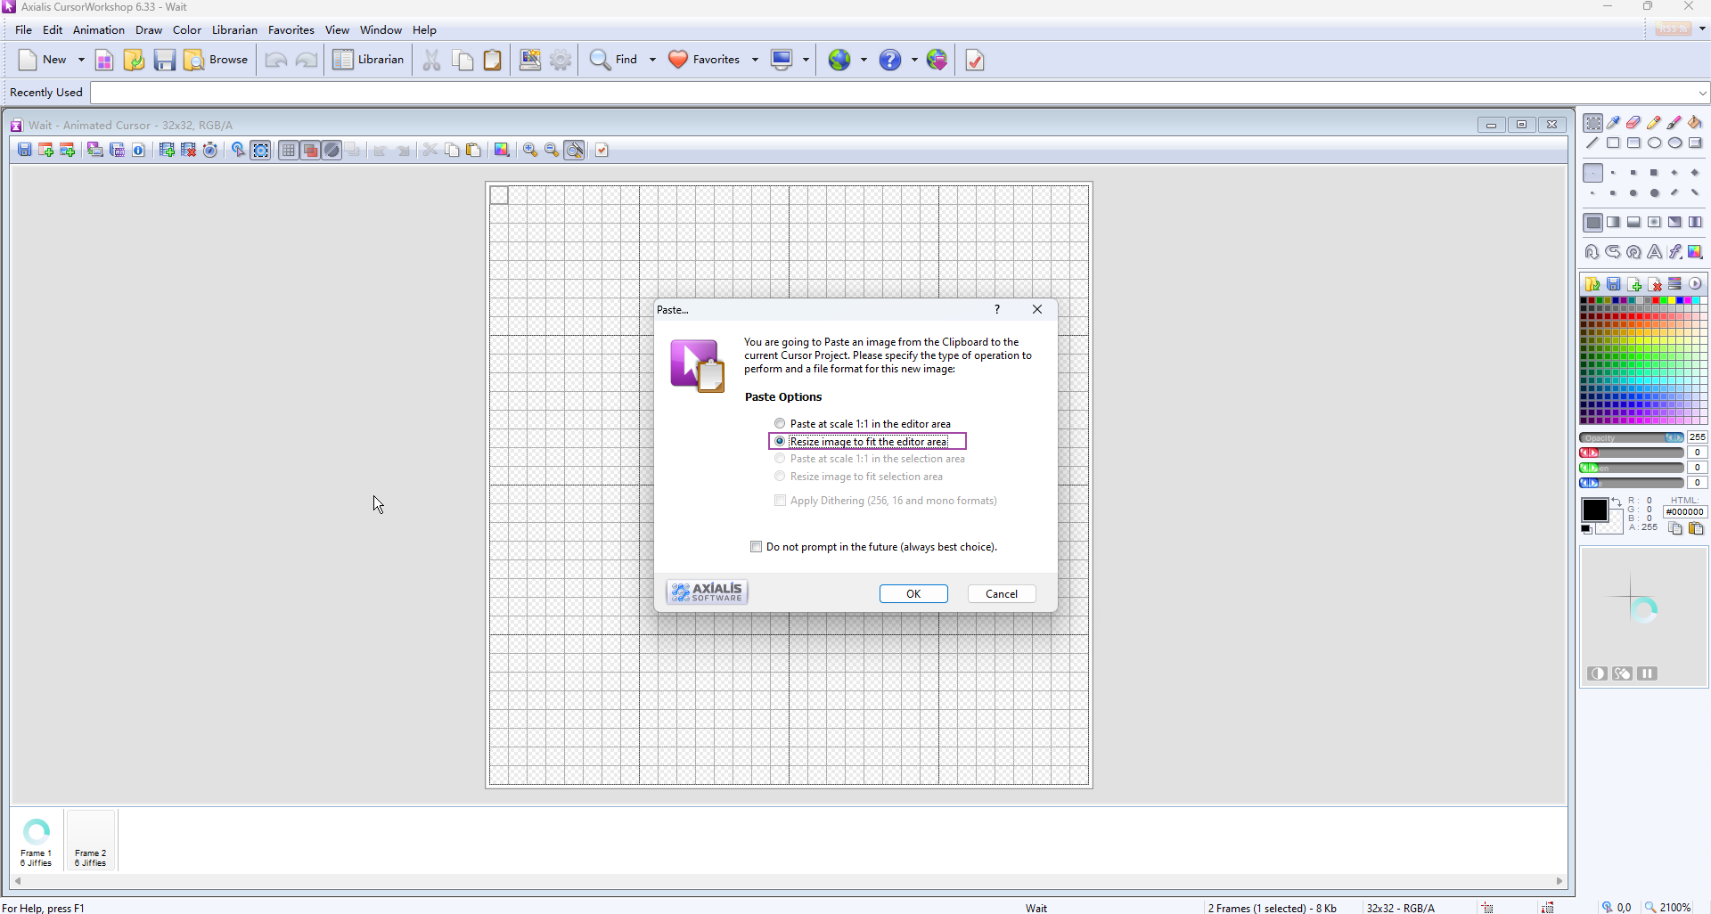This screenshot has width=1711, height=914.
Task: Open the Draw menu
Action: (148, 30)
